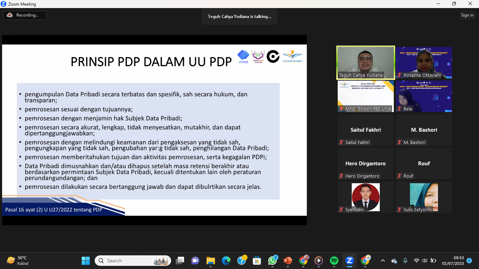This screenshot has width=479, height=269.
Task: Open Microsoft Edge from the taskbar
Action: click(x=225, y=261)
